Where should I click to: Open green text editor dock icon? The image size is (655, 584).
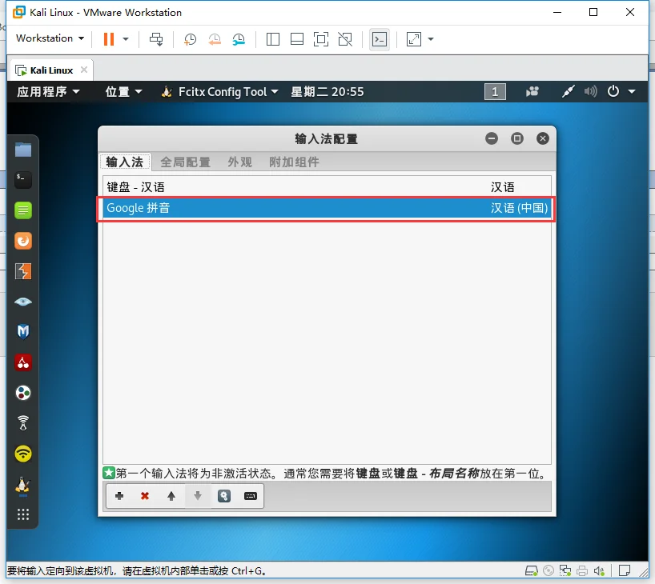(x=23, y=210)
